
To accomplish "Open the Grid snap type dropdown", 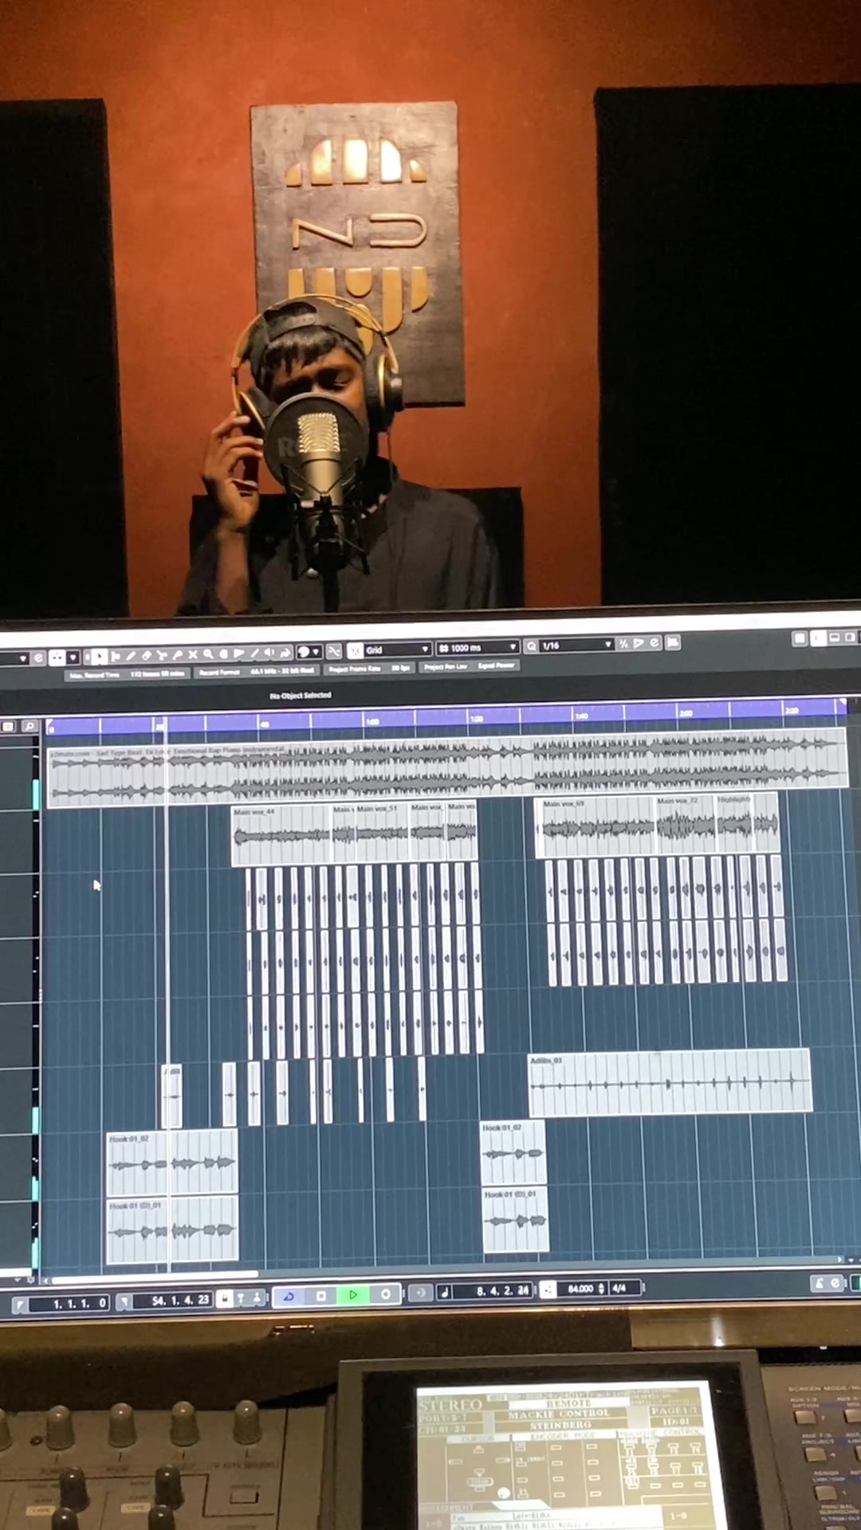I will tap(396, 649).
